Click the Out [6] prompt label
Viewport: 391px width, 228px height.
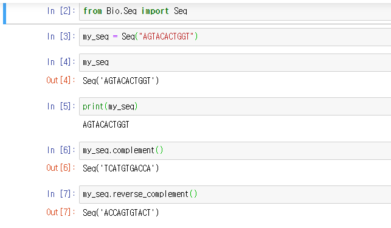click(61, 168)
